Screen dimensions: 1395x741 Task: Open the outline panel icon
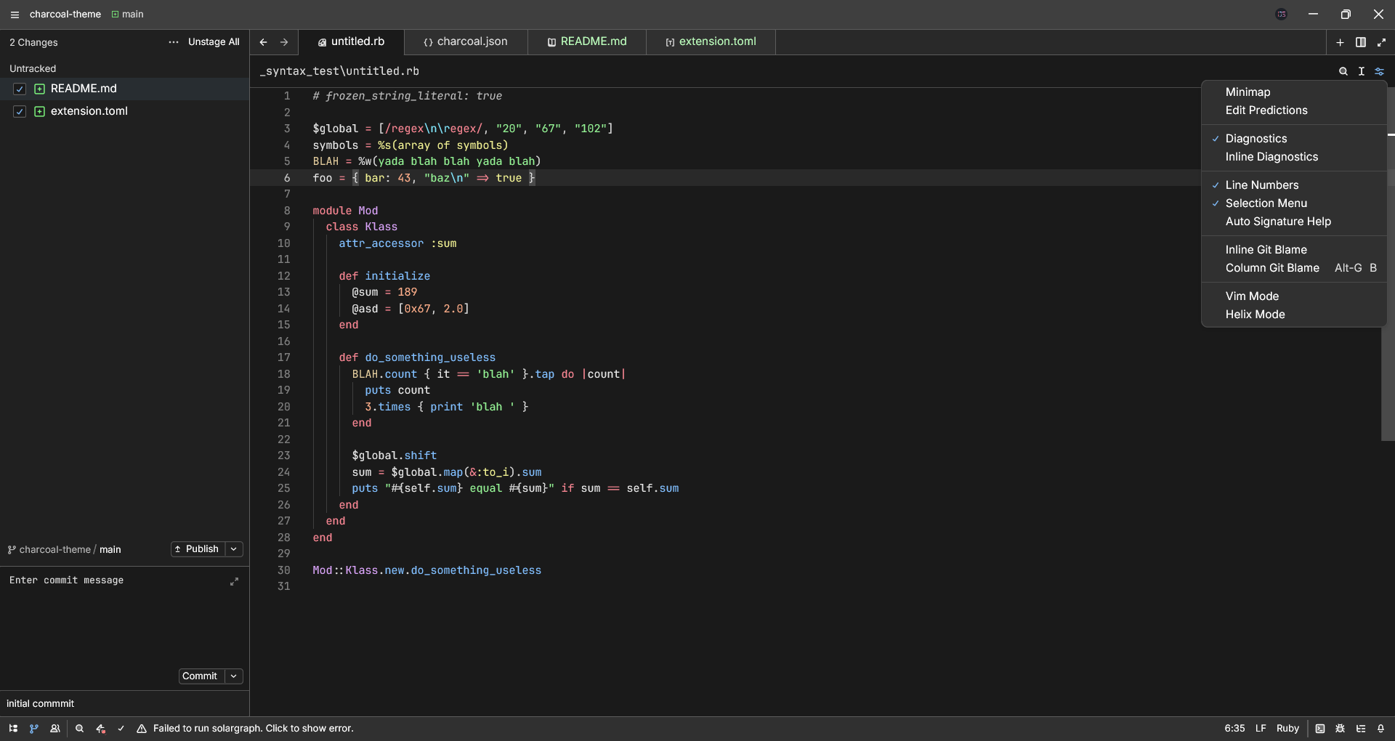click(1361, 728)
